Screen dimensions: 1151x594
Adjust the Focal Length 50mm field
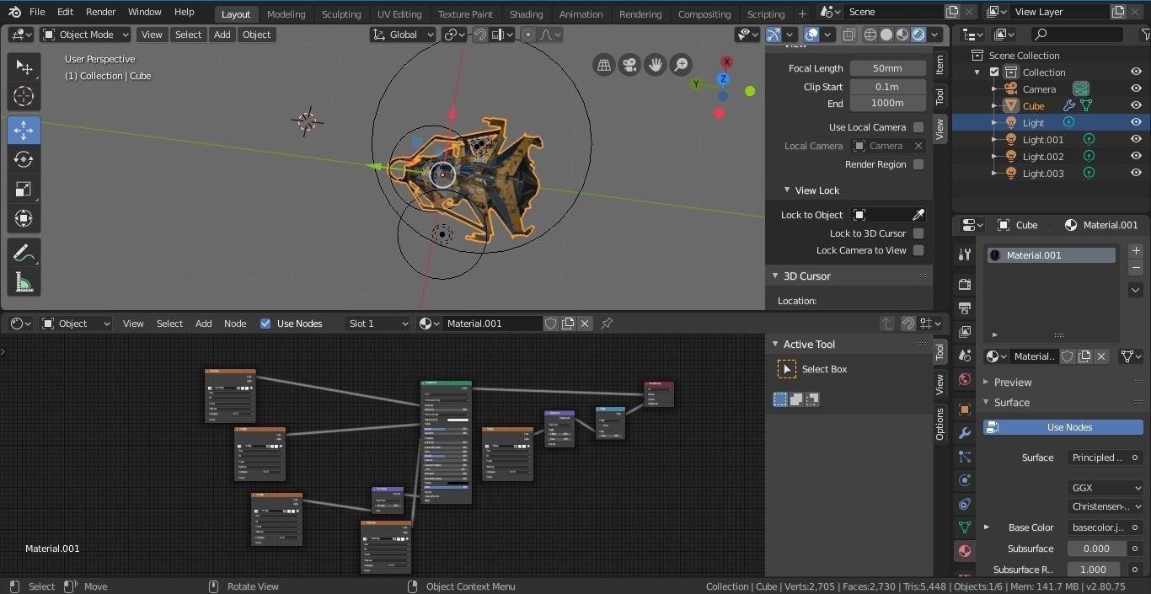(887, 68)
